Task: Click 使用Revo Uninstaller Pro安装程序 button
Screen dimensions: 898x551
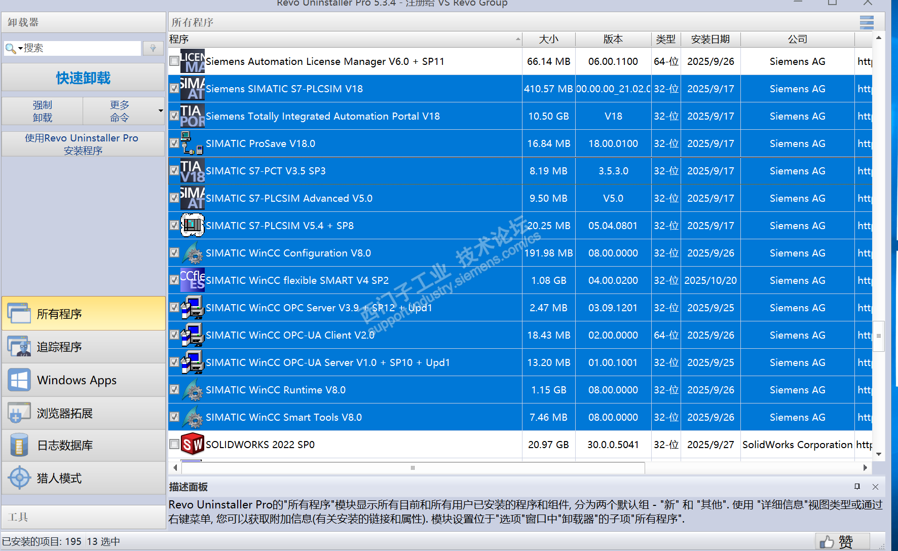Action: coord(84,144)
